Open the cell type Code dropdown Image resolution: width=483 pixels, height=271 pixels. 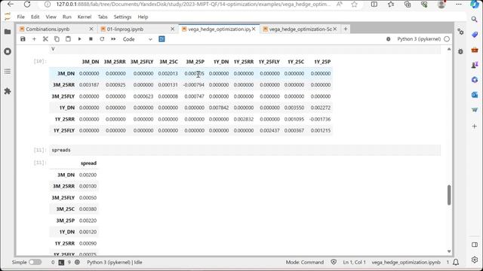point(137,39)
